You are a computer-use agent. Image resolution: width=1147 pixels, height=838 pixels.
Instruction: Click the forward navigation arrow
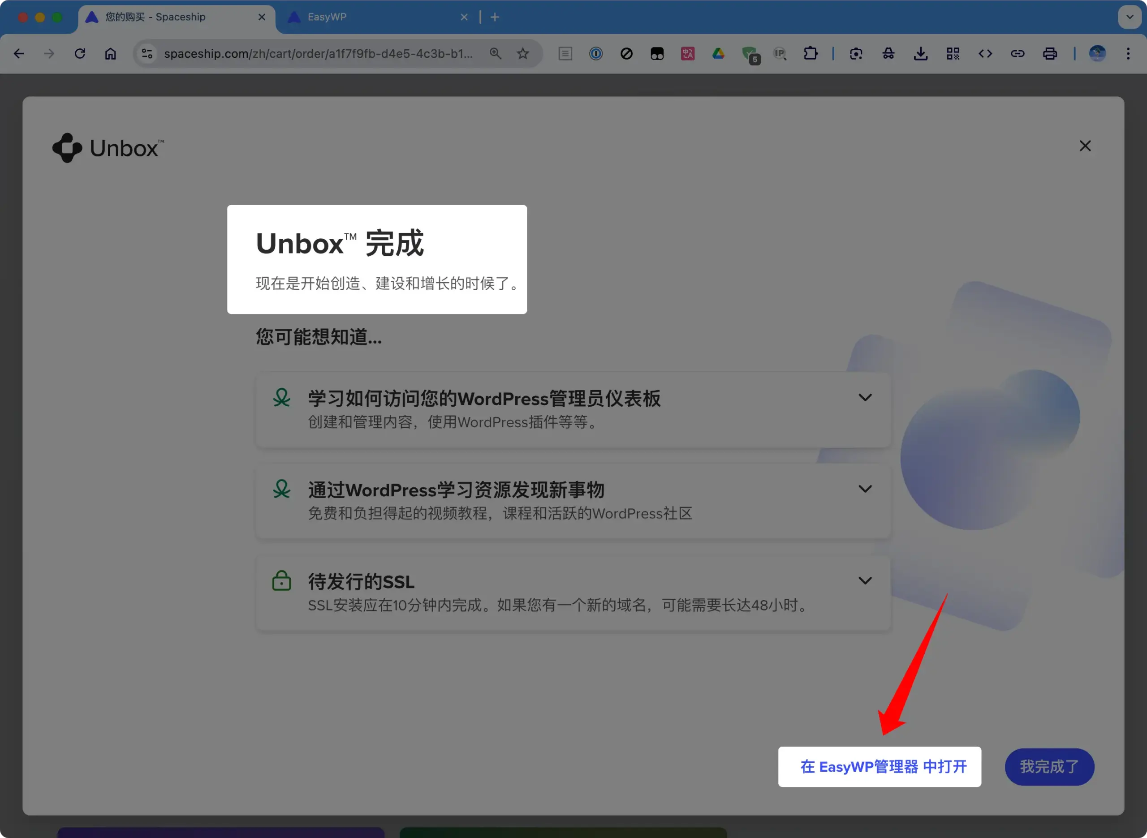coord(49,54)
